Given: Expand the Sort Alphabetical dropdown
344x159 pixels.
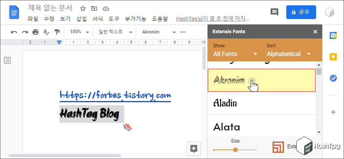Looking at the screenshot, I should (x=289, y=54).
